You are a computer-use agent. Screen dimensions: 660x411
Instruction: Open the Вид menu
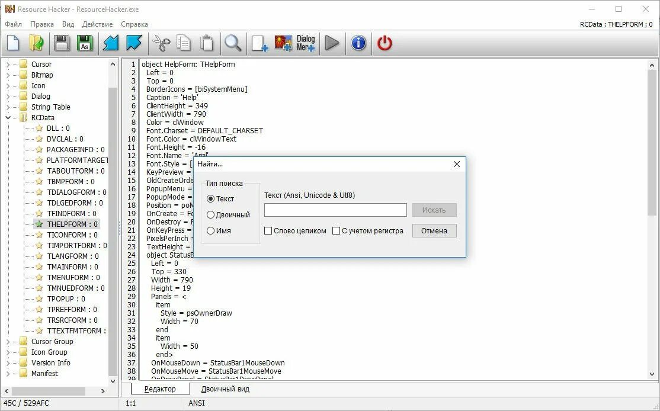click(68, 24)
